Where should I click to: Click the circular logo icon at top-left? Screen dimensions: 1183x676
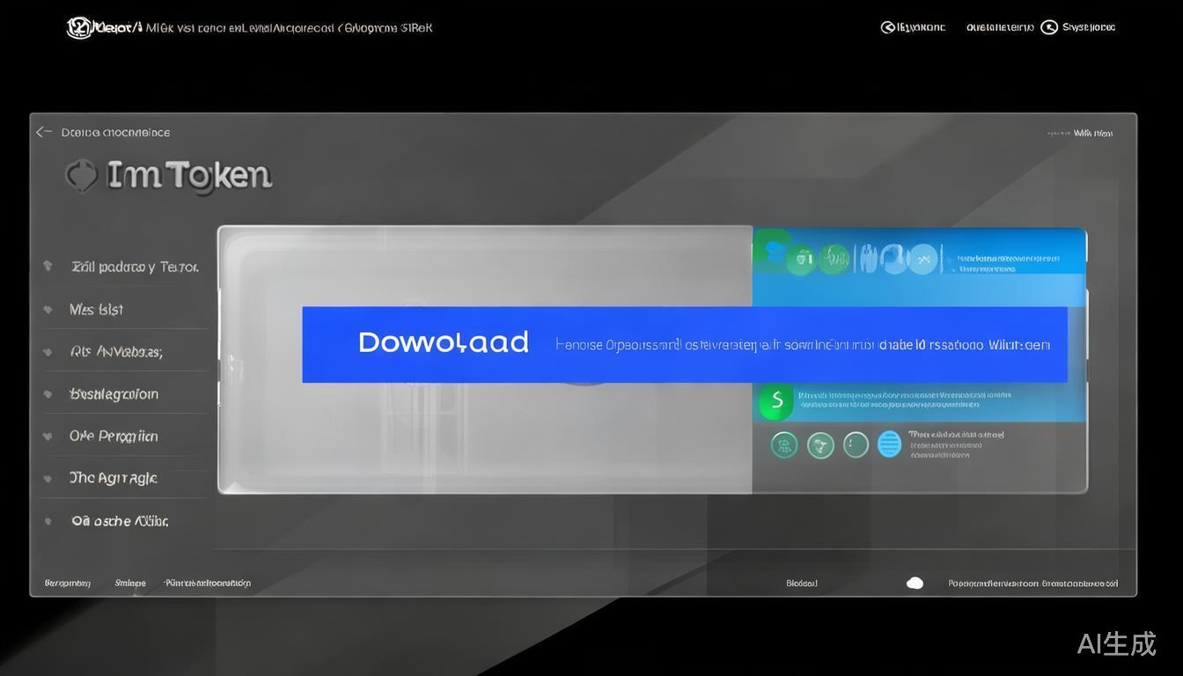coord(79,27)
